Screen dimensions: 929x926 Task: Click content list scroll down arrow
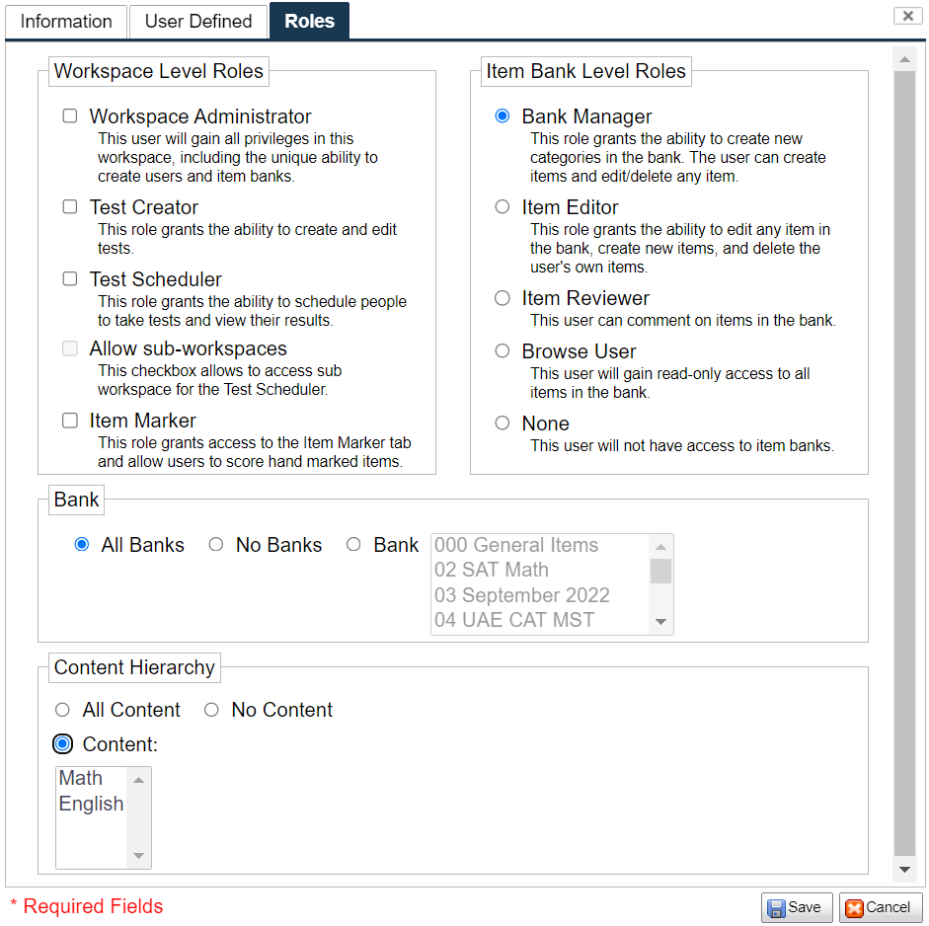(138, 856)
